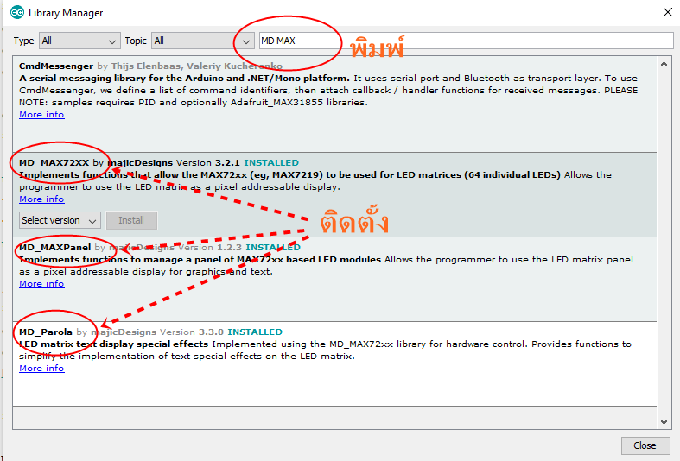Click the Version 3.2.1 text of MD_MAX72XX
The image size is (680, 461).
coord(208,163)
